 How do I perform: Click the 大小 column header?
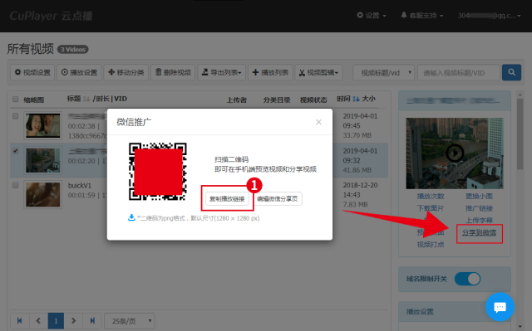point(369,99)
